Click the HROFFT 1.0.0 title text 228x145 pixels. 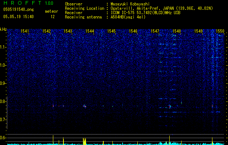point(28,3)
